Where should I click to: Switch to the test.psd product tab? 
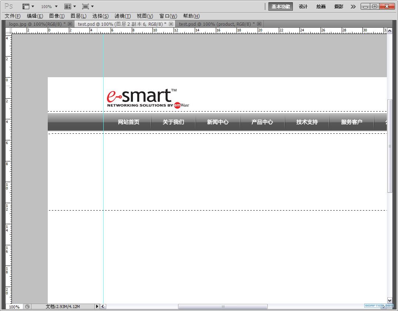coord(217,24)
